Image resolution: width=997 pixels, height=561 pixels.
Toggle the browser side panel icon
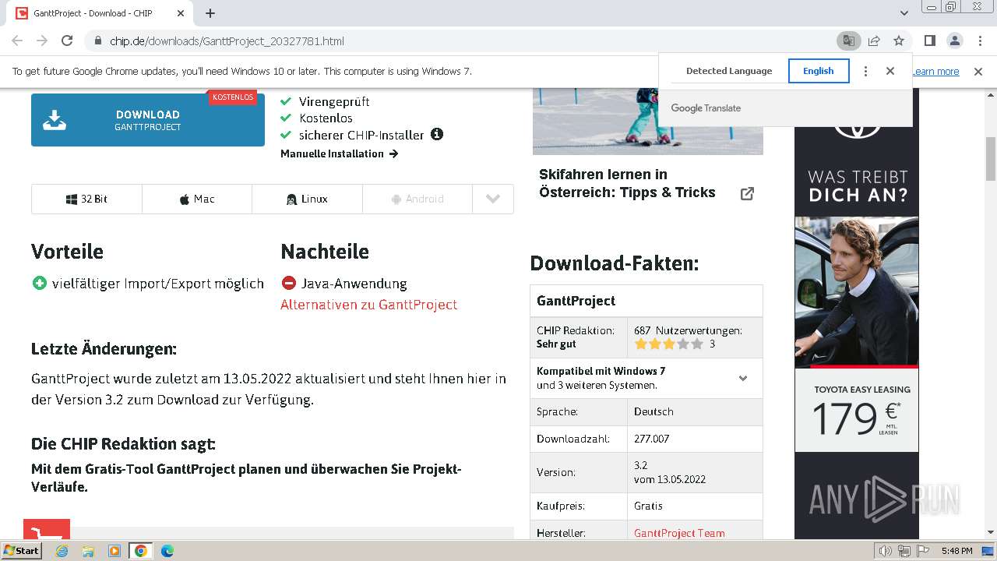pyautogui.click(x=930, y=41)
